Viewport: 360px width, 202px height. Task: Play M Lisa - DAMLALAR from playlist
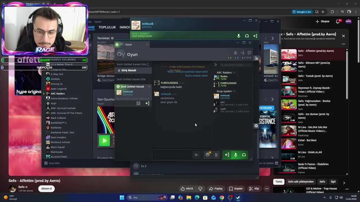(313, 154)
